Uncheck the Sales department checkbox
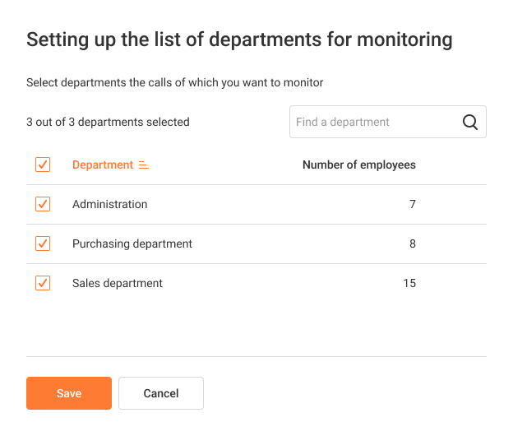The image size is (513, 436). point(43,283)
